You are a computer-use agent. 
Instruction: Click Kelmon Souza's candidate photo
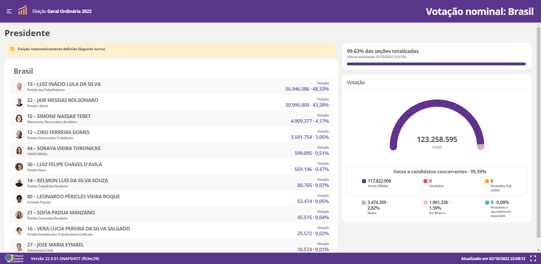click(x=19, y=183)
